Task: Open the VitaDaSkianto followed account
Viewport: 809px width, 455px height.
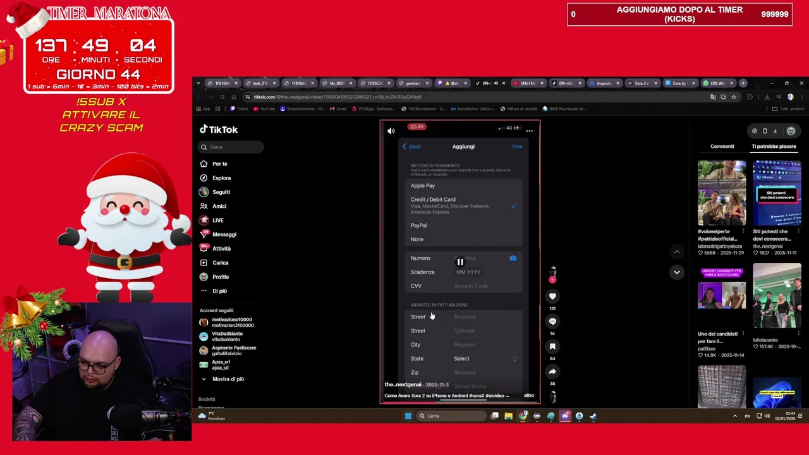Action: coord(222,336)
